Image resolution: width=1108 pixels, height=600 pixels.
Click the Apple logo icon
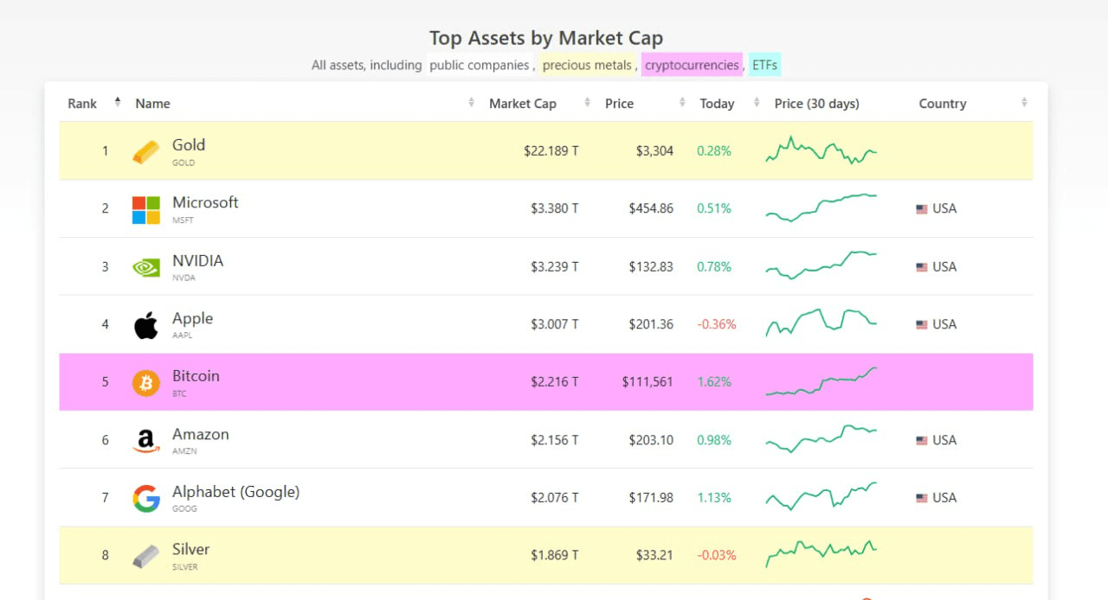(x=146, y=325)
